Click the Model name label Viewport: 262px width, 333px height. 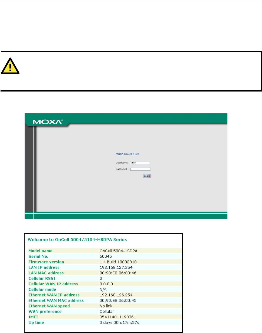[x=41, y=251]
